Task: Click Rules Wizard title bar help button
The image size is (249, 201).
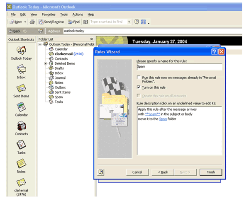Action: [215, 52]
